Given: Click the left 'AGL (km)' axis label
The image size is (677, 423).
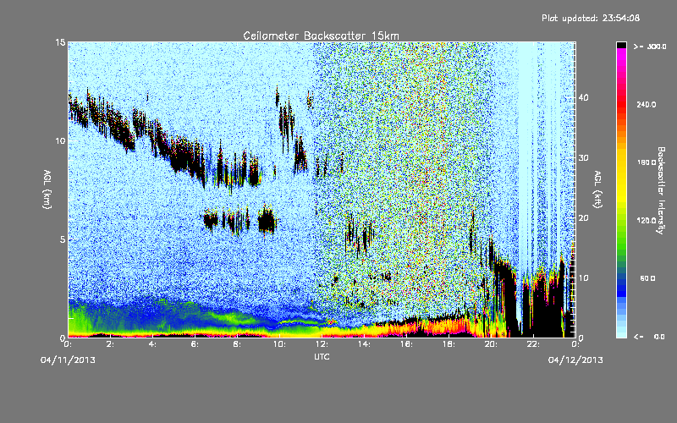Looking at the screenshot, I should [47, 190].
